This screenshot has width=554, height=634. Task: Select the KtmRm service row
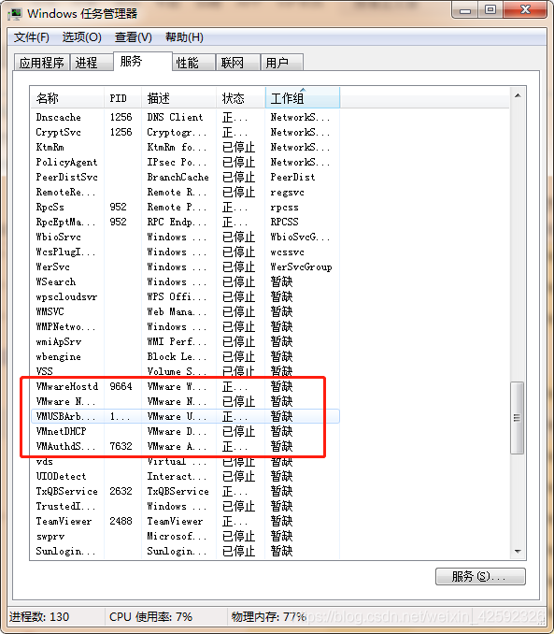185,147
